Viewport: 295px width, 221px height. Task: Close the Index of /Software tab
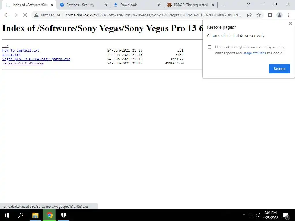pos(52,5)
